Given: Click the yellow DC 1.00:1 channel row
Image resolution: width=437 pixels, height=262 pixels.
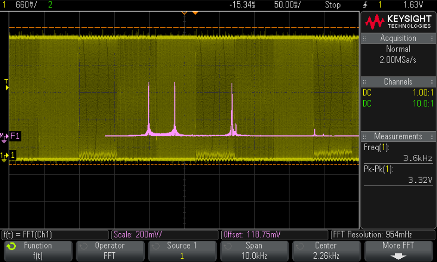Looking at the screenshot, I should [x=398, y=93].
